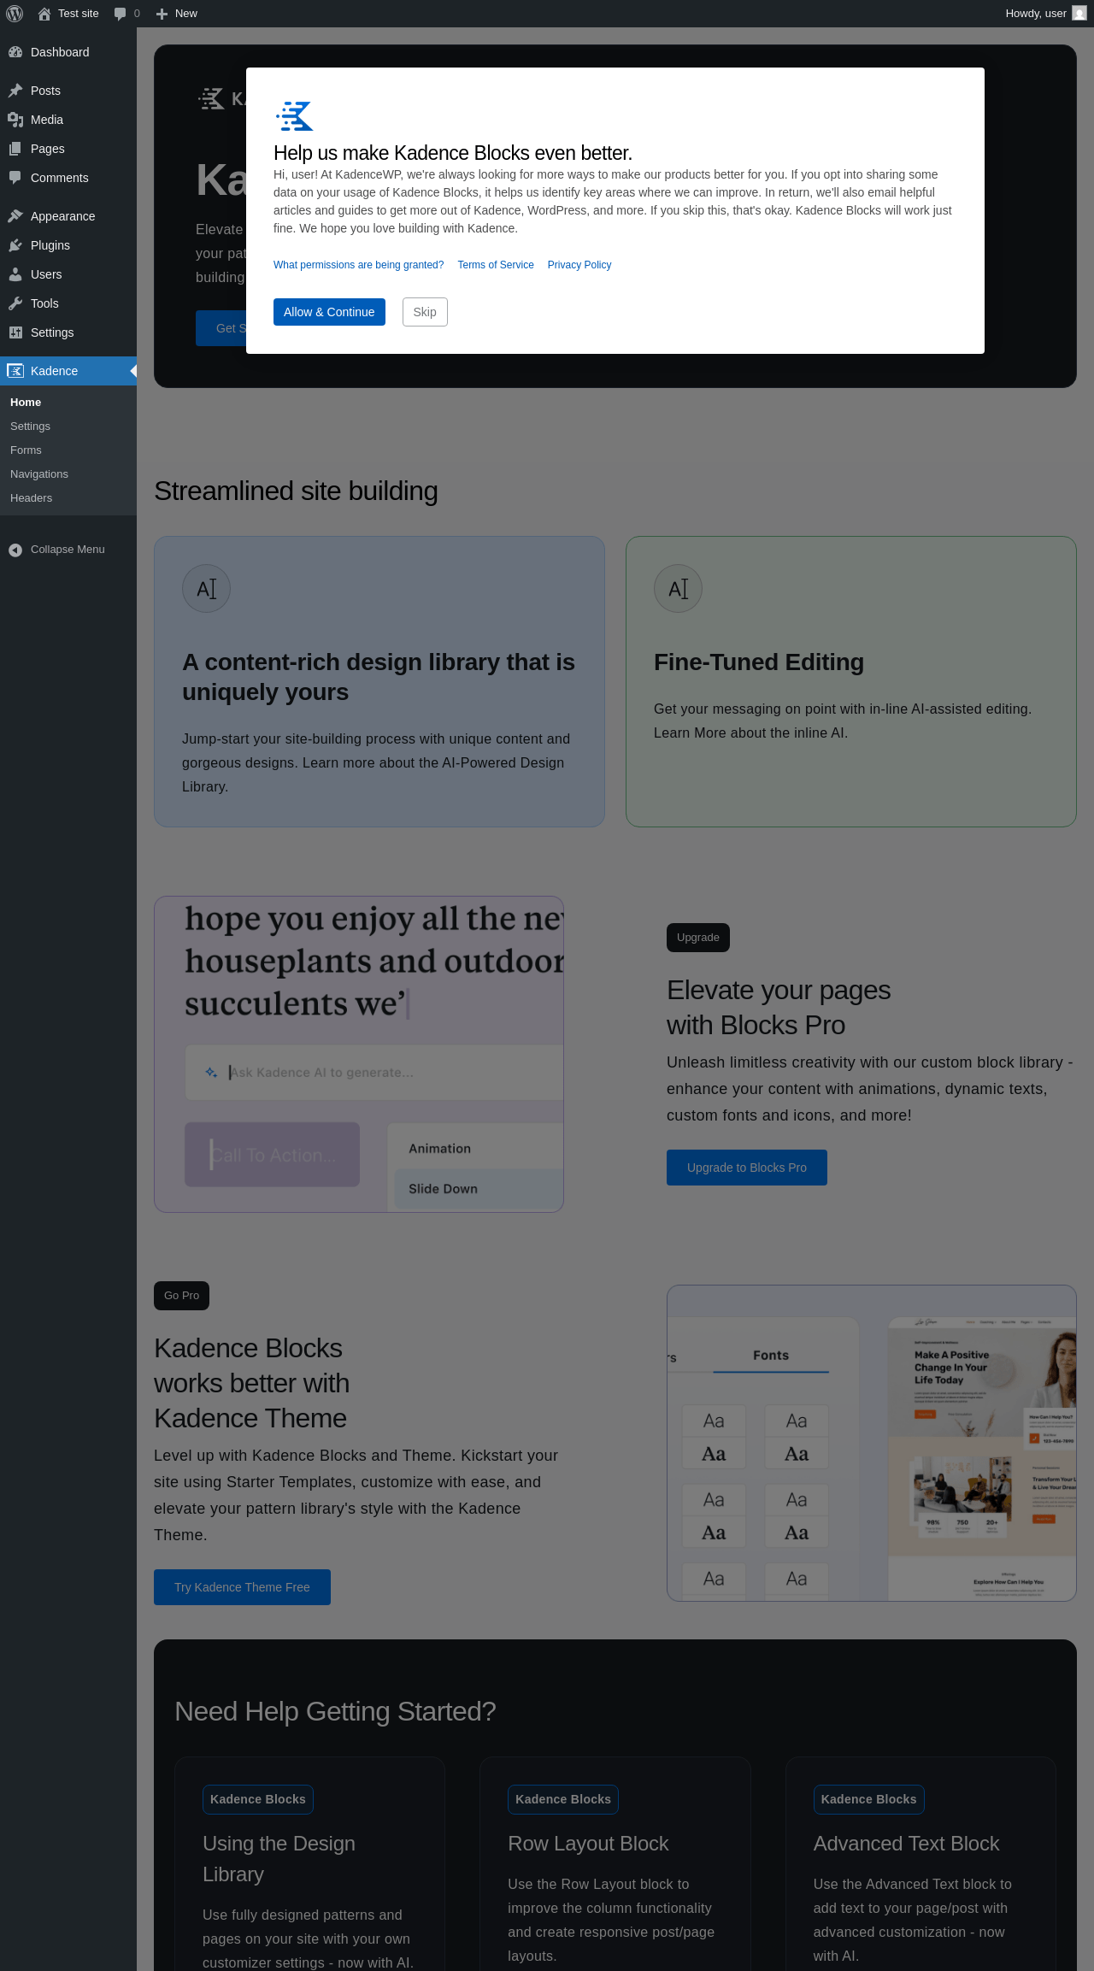Open the Terms of Service link
This screenshot has width=1094, height=1971.
pyautogui.click(x=496, y=265)
